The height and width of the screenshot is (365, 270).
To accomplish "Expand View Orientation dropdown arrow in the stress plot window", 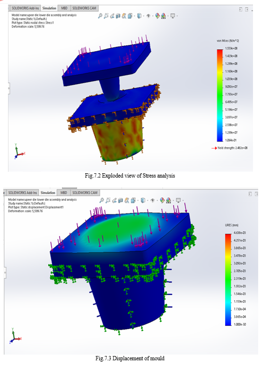I will [x=134, y=16].
